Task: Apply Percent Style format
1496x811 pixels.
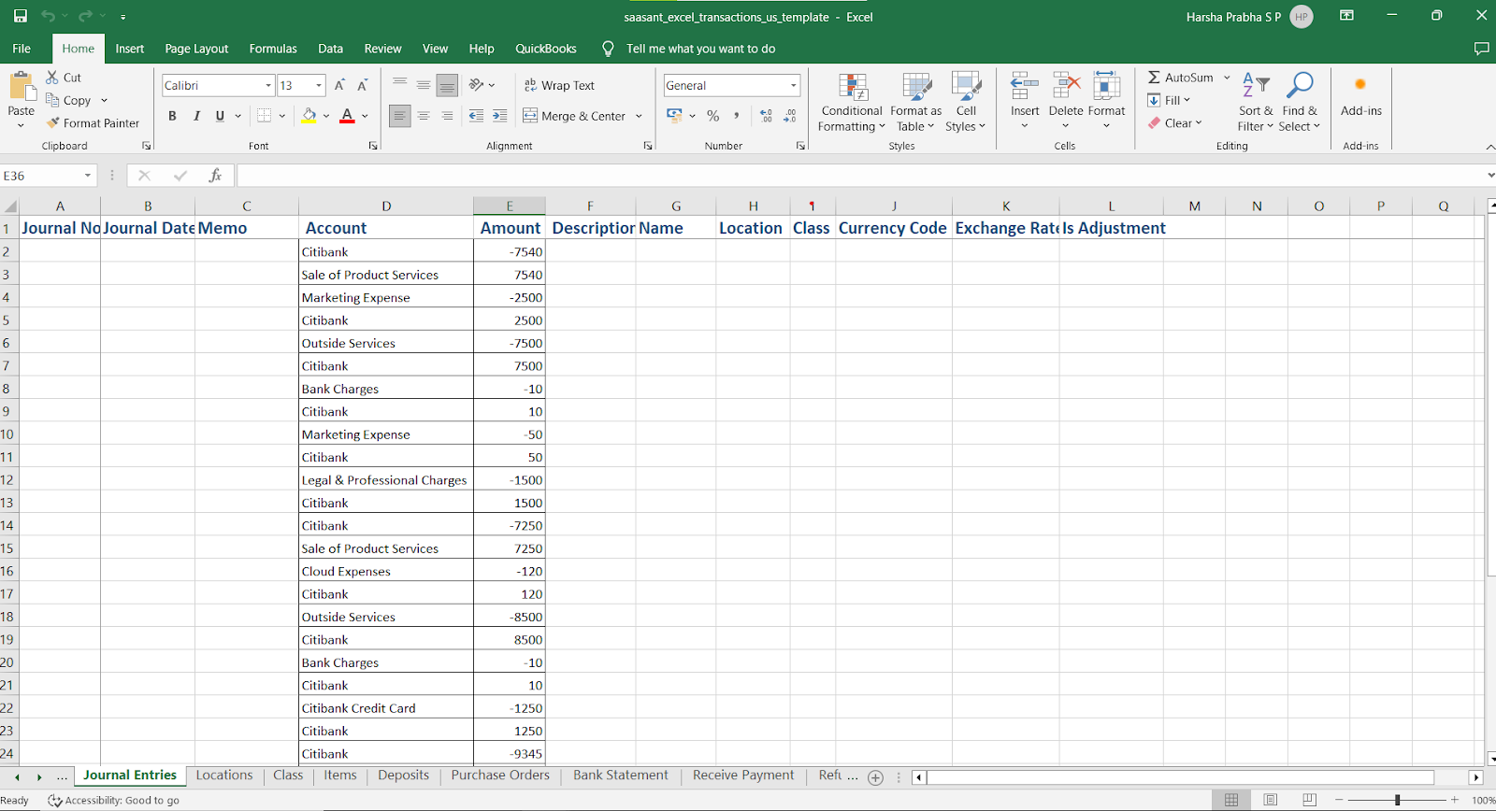Action: (x=713, y=116)
